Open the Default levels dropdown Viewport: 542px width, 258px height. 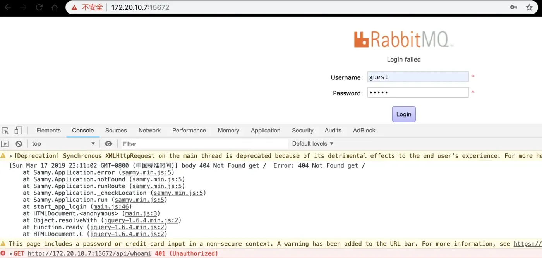coord(313,144)
